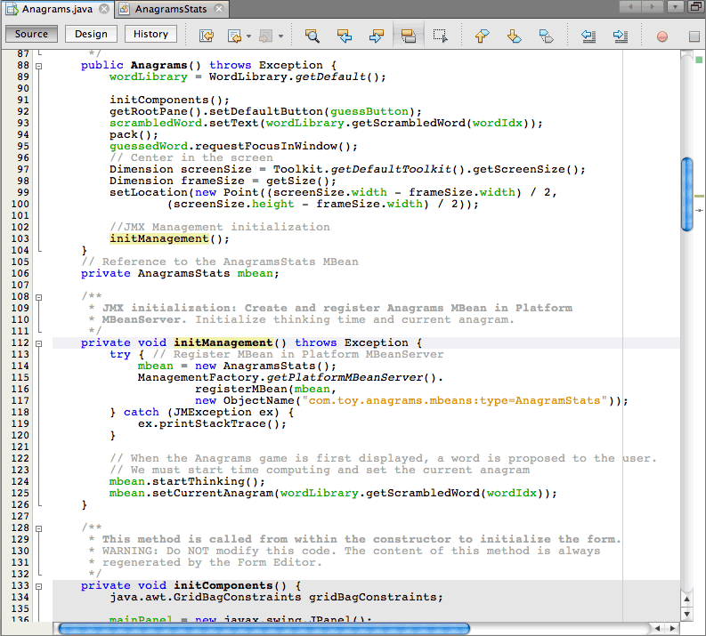
Task: Open the documents list dropdown arrow
Action: [676, 8]
